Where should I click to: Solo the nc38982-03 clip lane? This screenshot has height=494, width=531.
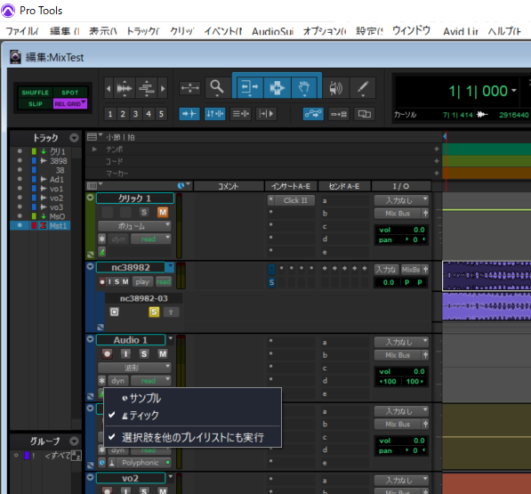click(x=154, y=312)
